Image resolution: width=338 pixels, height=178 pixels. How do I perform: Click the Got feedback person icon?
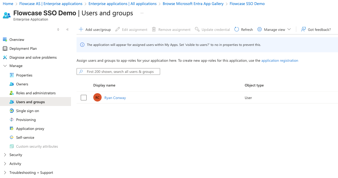point(303,29)
